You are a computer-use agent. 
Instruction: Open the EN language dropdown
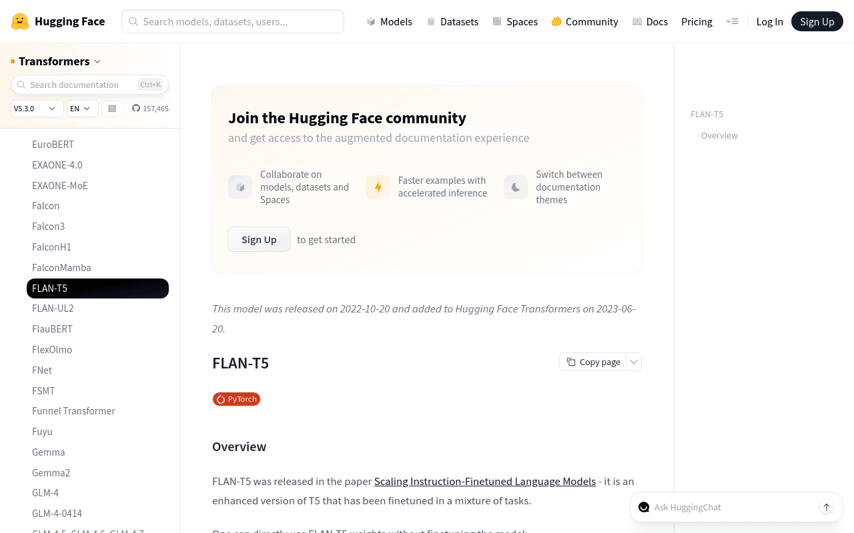click(82, 109)
